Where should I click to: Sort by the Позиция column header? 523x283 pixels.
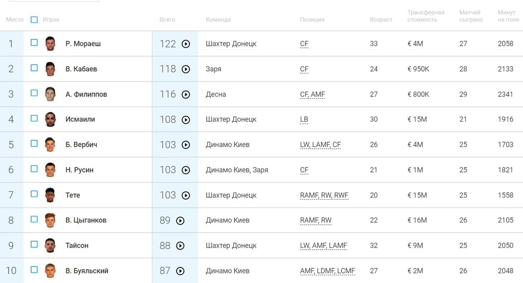point(312,20)
